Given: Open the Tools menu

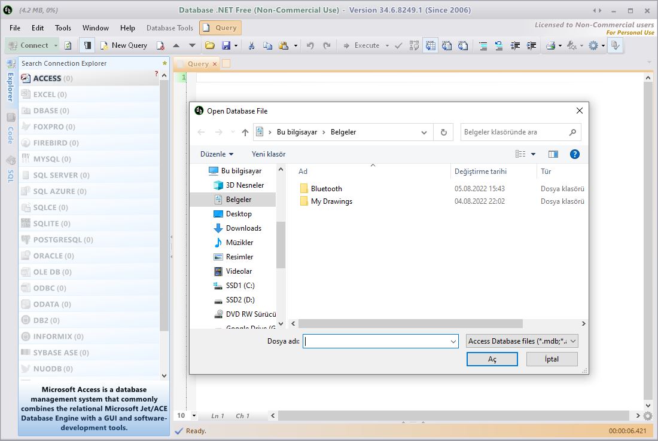Looking at the screenshot, I should point(63,28).
